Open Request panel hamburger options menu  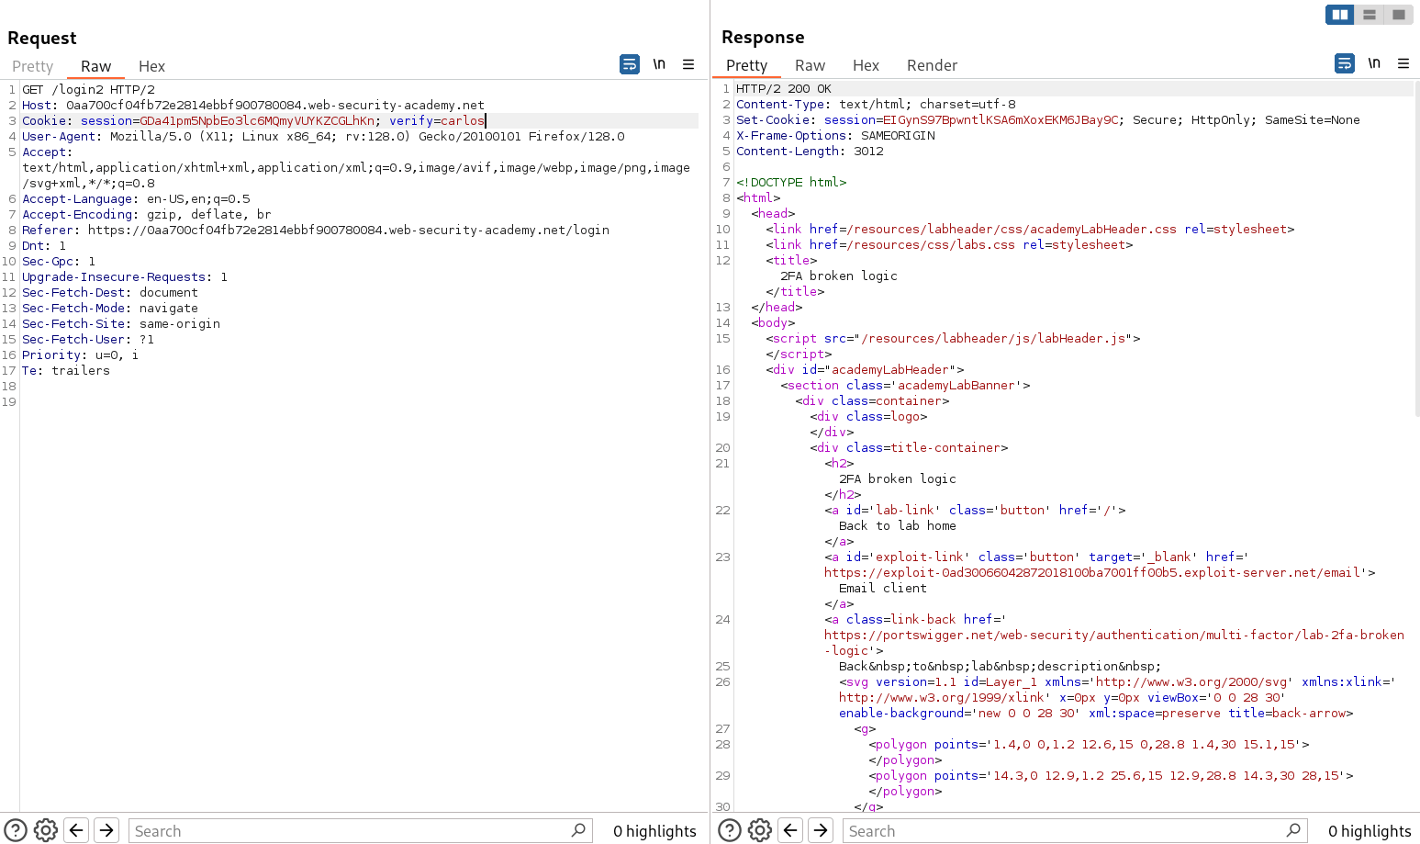point(688,64)
